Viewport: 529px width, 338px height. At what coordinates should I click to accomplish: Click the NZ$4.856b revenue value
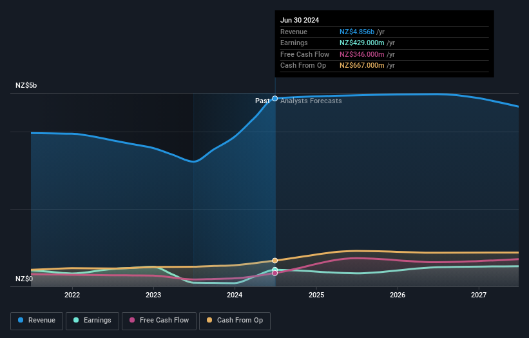(x=356, y=32)
